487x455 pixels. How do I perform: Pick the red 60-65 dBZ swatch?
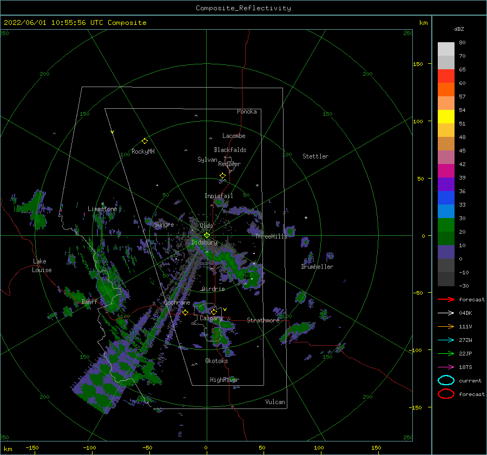(446, 76)
